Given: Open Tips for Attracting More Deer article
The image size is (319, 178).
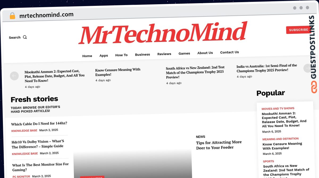Looking at the screenshot, I should [219, 145].
